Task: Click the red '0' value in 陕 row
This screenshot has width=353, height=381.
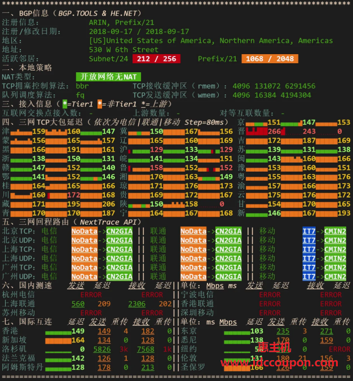Action: (222, 204)
